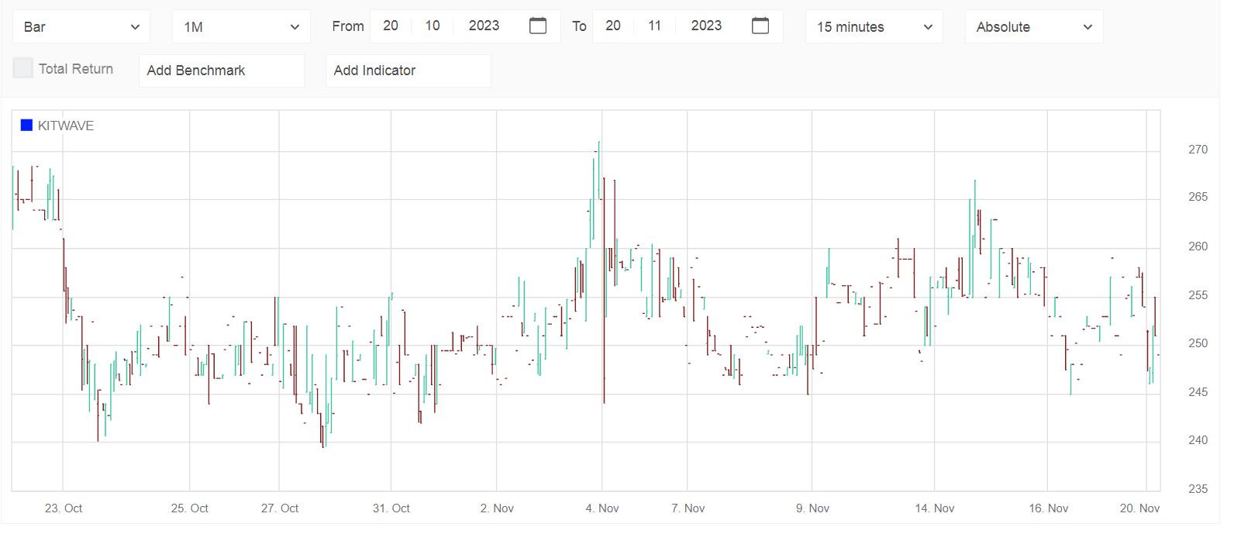The height and width of the screenshot is (534, 1234).
Task: Enable the Total Return checkbox
Action: 23,68
